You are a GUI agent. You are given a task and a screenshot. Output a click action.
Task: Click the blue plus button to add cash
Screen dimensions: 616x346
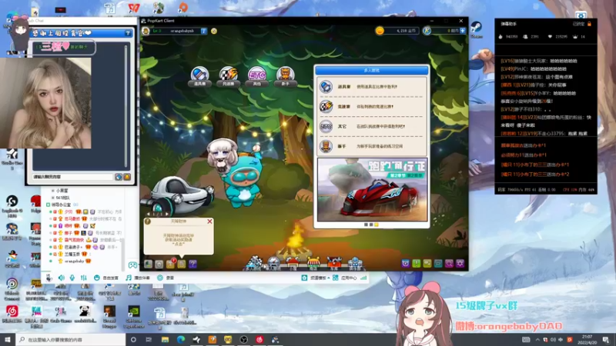click(463, 31)
